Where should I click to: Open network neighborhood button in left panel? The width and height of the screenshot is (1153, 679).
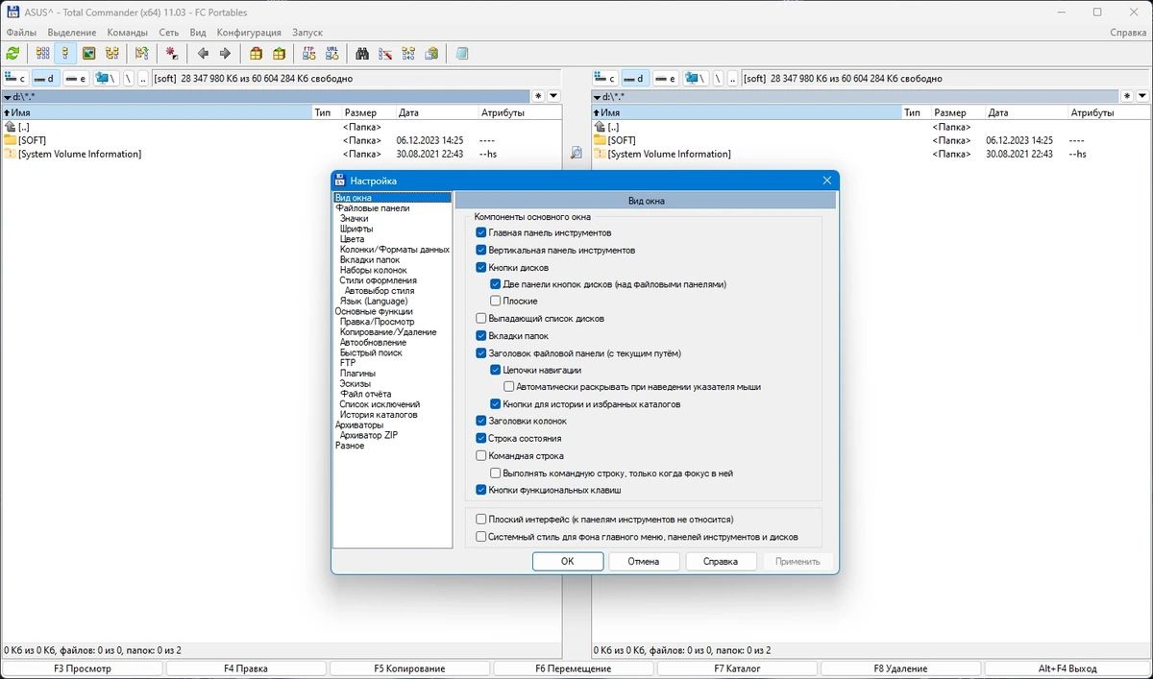pos(106,79)
